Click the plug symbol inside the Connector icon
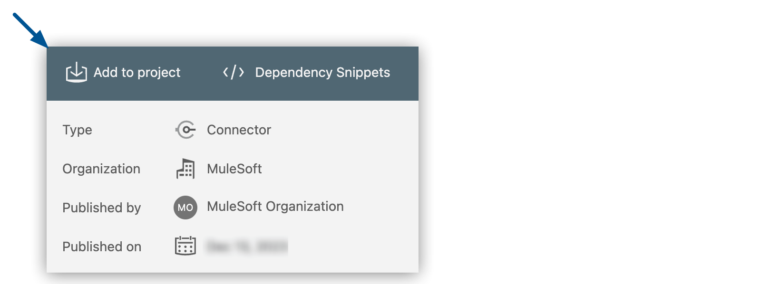 186,129
